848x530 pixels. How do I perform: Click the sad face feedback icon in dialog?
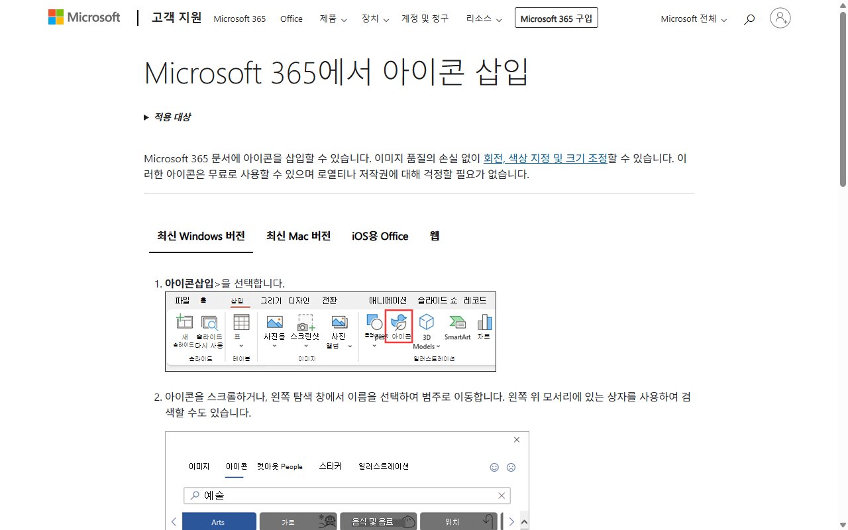coord(511,467)
